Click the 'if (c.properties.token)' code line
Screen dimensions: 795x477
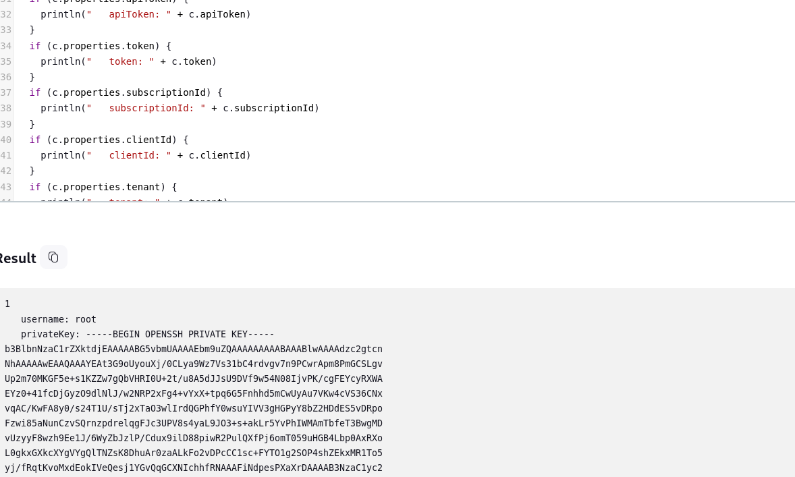click(x=101, y=46)
